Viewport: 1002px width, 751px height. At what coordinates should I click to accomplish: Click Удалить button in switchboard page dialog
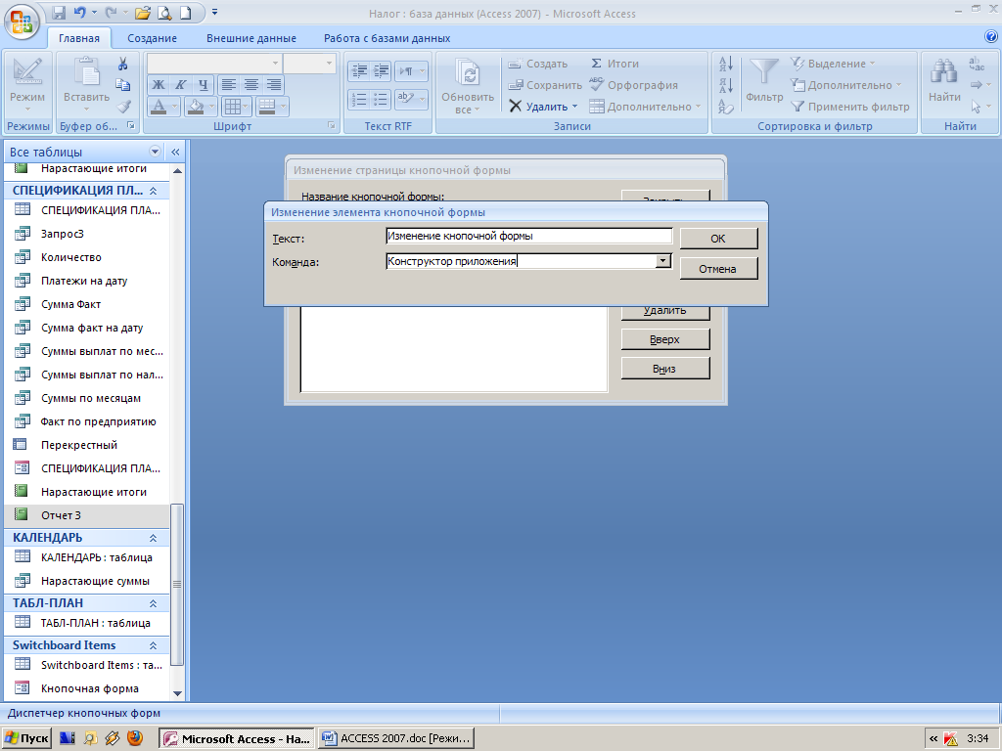click(665, 312)
